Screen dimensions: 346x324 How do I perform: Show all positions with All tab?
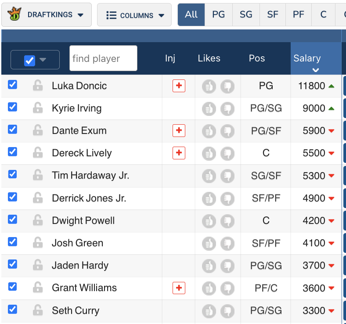point(191,14)
